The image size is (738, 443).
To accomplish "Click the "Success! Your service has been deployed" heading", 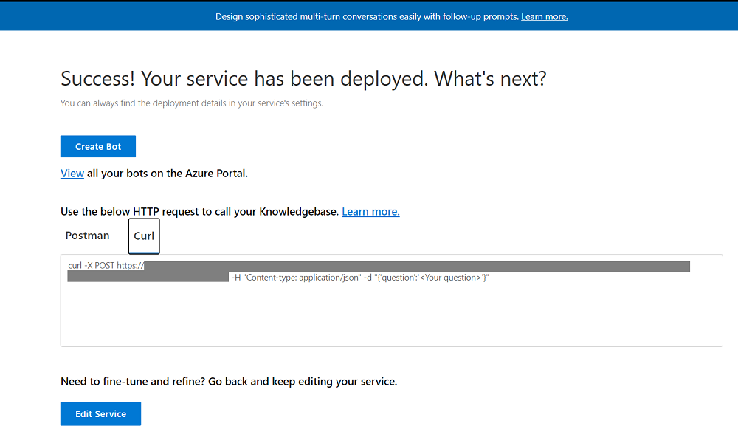I will tap(303, 78).
